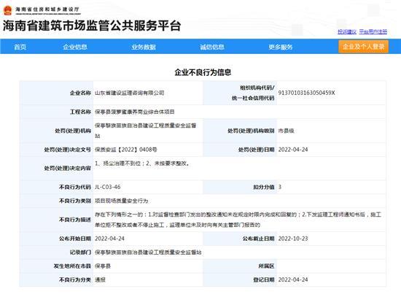Select the penalty agency value in the 处罚(处理)机构 row
The height and width of the screenshot is (297, 401).
tap(146, 131)
